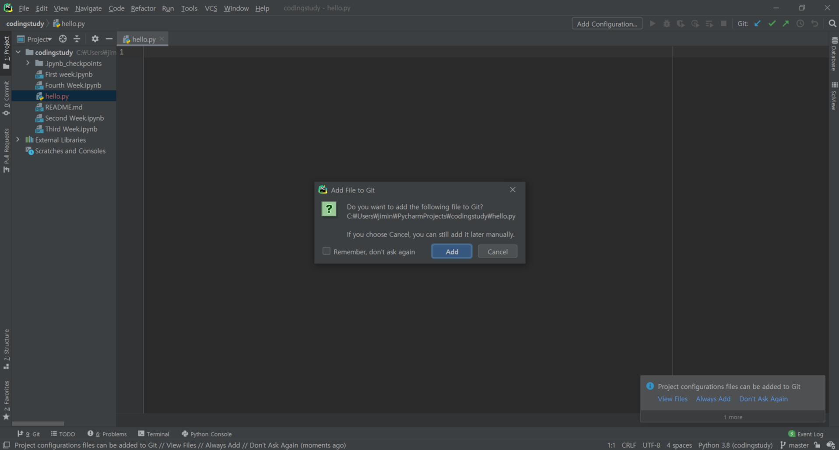Click Run with Coverage icon

click(x=681, y=24)
